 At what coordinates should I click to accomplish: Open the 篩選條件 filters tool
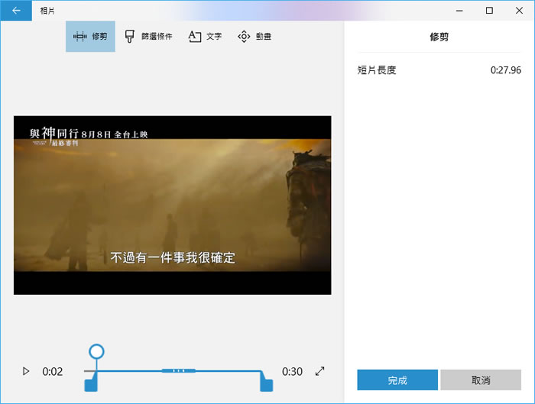[x=148, y=36]
